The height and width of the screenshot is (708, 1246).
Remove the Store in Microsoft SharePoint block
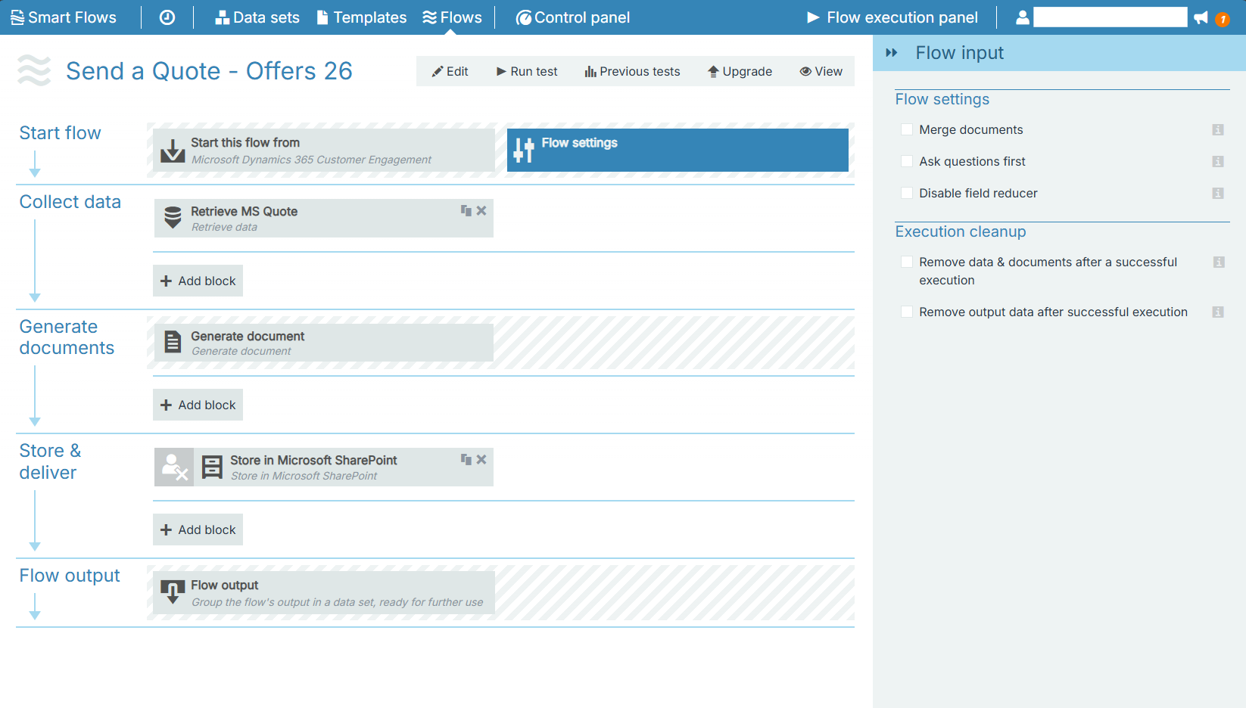point(481,460)
